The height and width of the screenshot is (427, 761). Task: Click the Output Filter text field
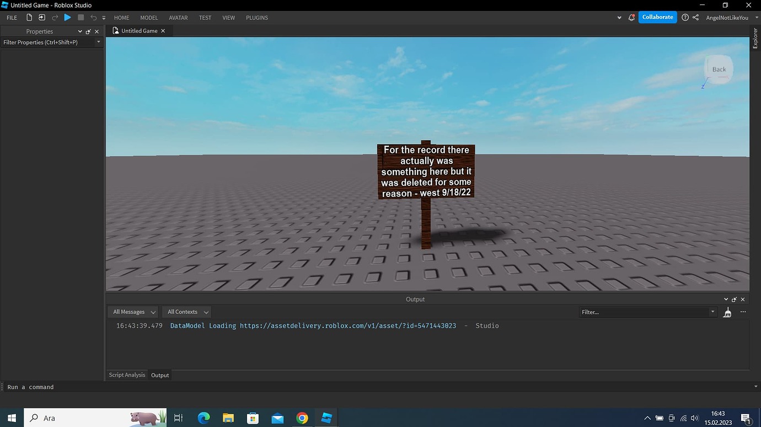click(648, 312)
